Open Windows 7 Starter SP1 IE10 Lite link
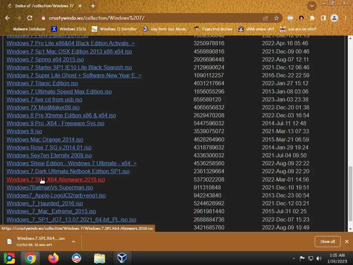The width and height of the screenshot is (353, 265). click(69, 67)
